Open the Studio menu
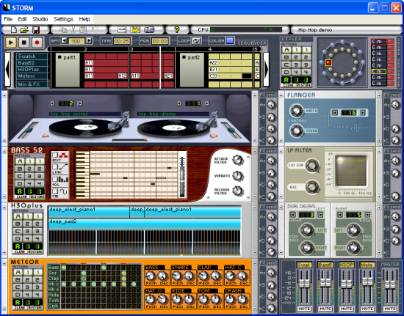This screenshot has height=316, width=404. (40, 19)
